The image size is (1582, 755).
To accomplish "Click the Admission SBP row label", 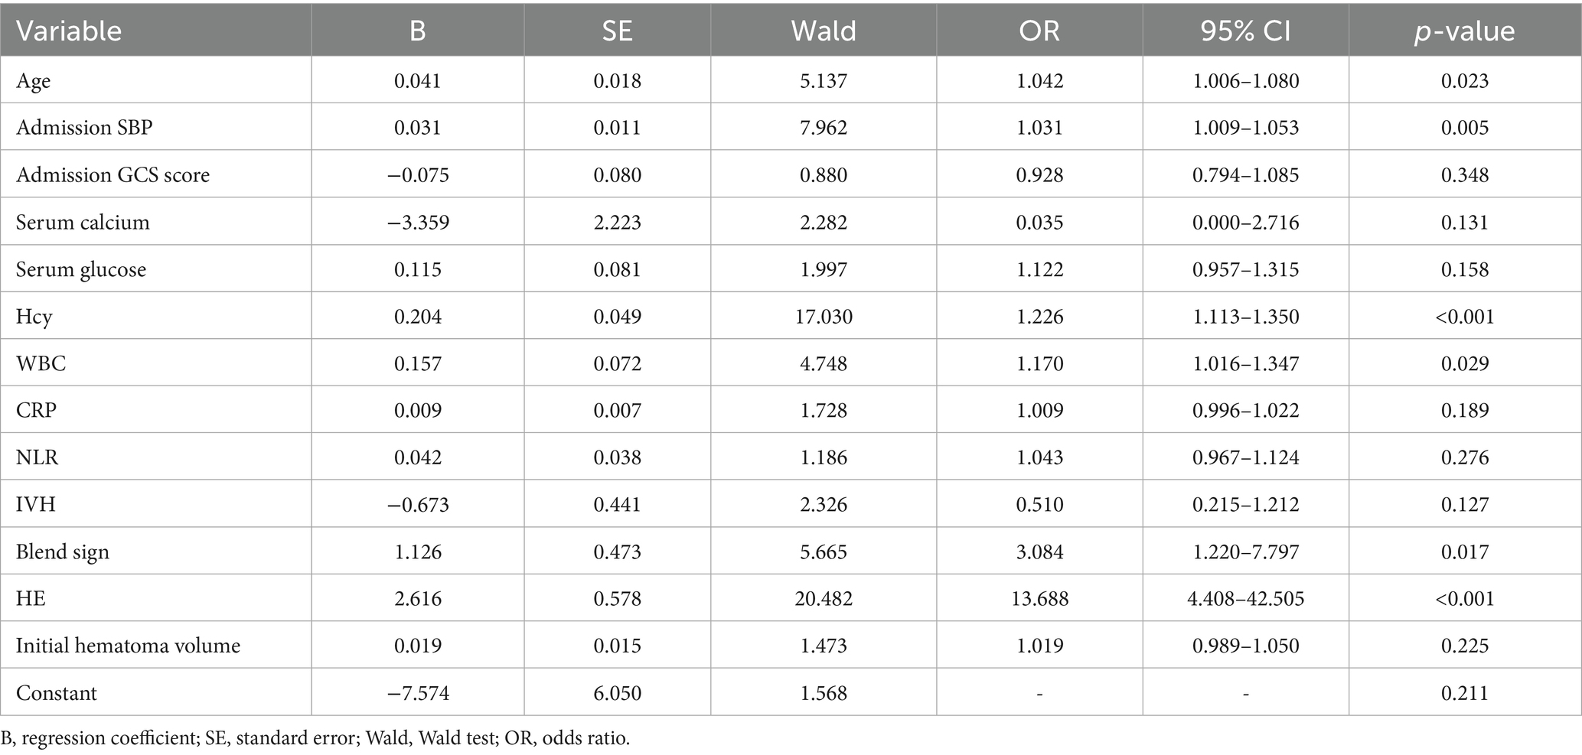I will coord(84,127).
